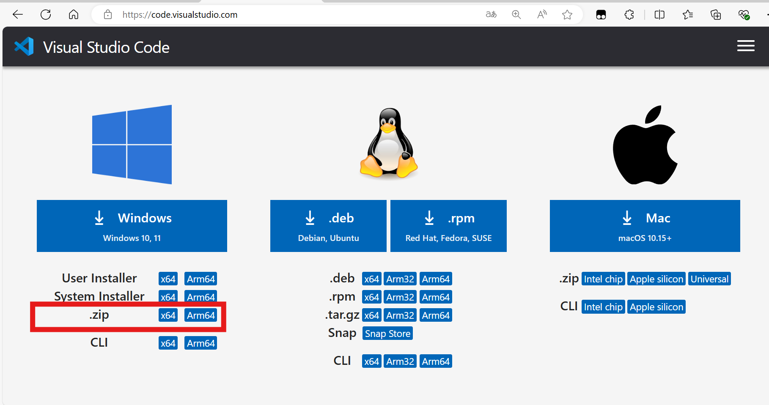Download the Windows 10, 11 installer
This screenshot has height=405, width=769.
point(132,226)
